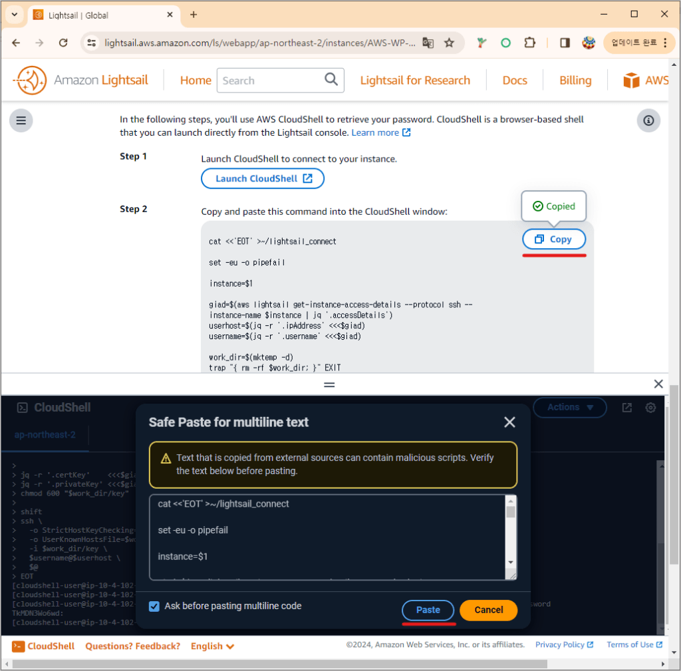Image resolution: width=681 pixels, height=671 pixels.
Task: Open site information icon in address bar
Action: click(92, 43)
